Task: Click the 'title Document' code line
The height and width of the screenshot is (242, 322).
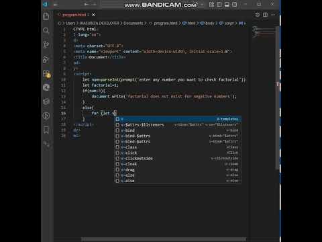Action: [99, 57]
